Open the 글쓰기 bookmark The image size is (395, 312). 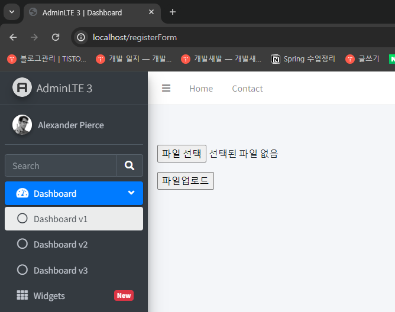pos(362,59)
